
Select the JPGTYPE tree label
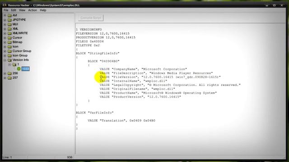pos(19,20)
